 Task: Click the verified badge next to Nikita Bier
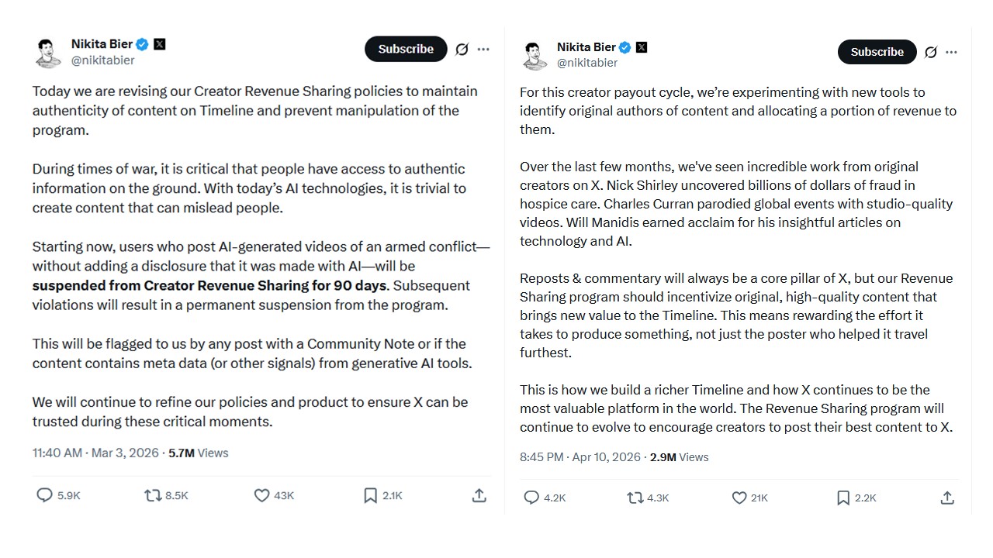pos(142,43)
